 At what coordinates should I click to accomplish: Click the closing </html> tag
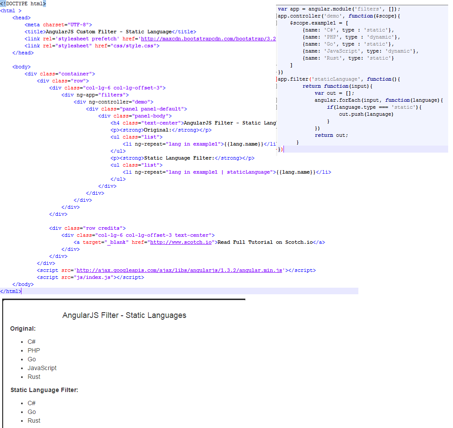(11, 292)
